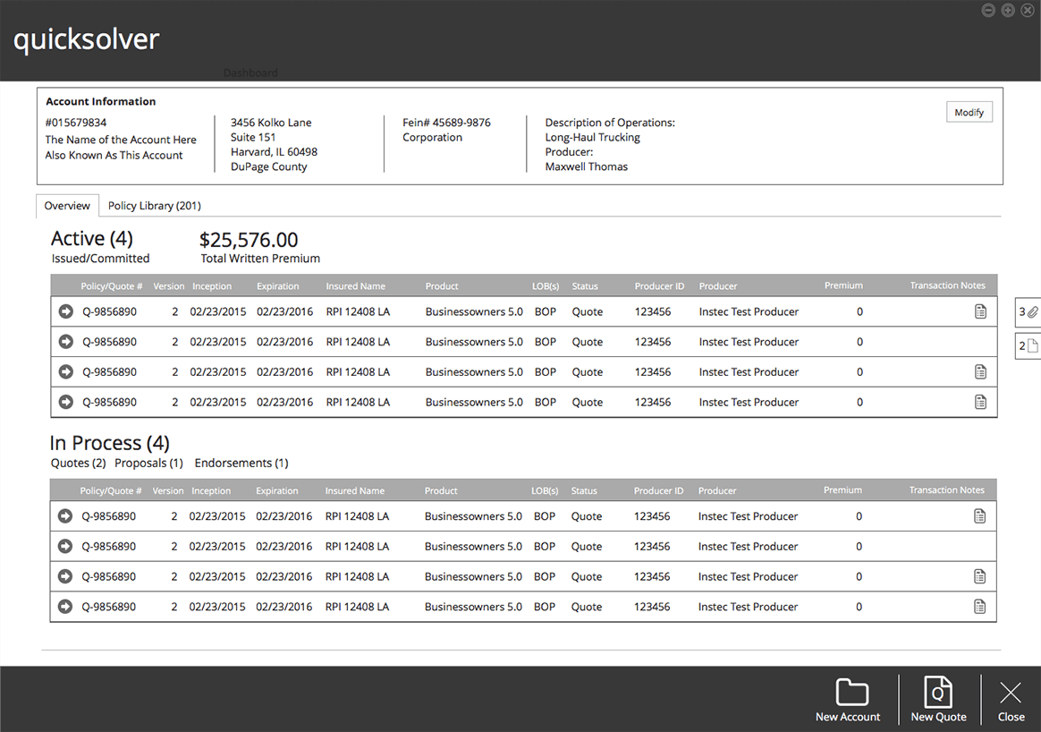The width and height of the screenshot is (1041, 732).
Task: Switch to the Policy Library (201) tab
Action: pos(154,206)
